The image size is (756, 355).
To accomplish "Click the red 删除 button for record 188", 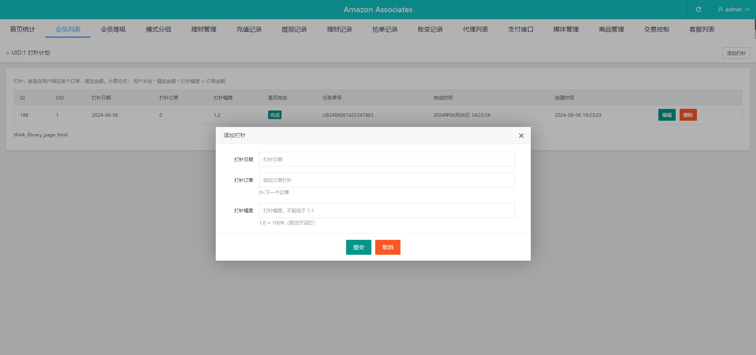I will (688, 115).
